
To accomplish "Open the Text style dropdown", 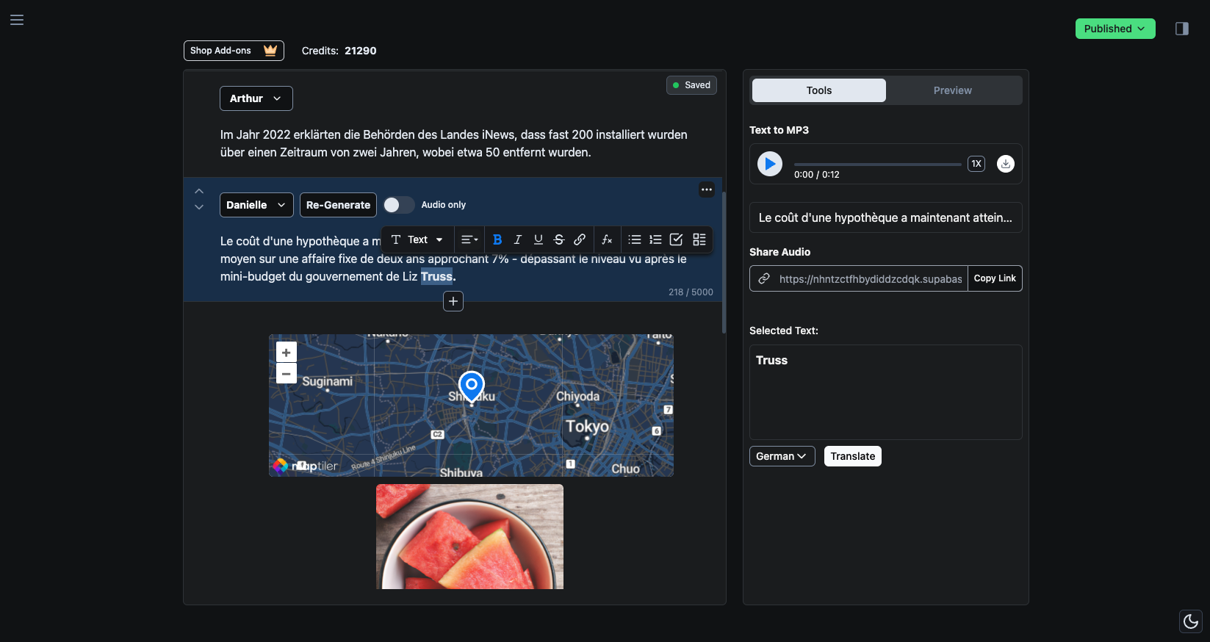I will click(417, 239).
